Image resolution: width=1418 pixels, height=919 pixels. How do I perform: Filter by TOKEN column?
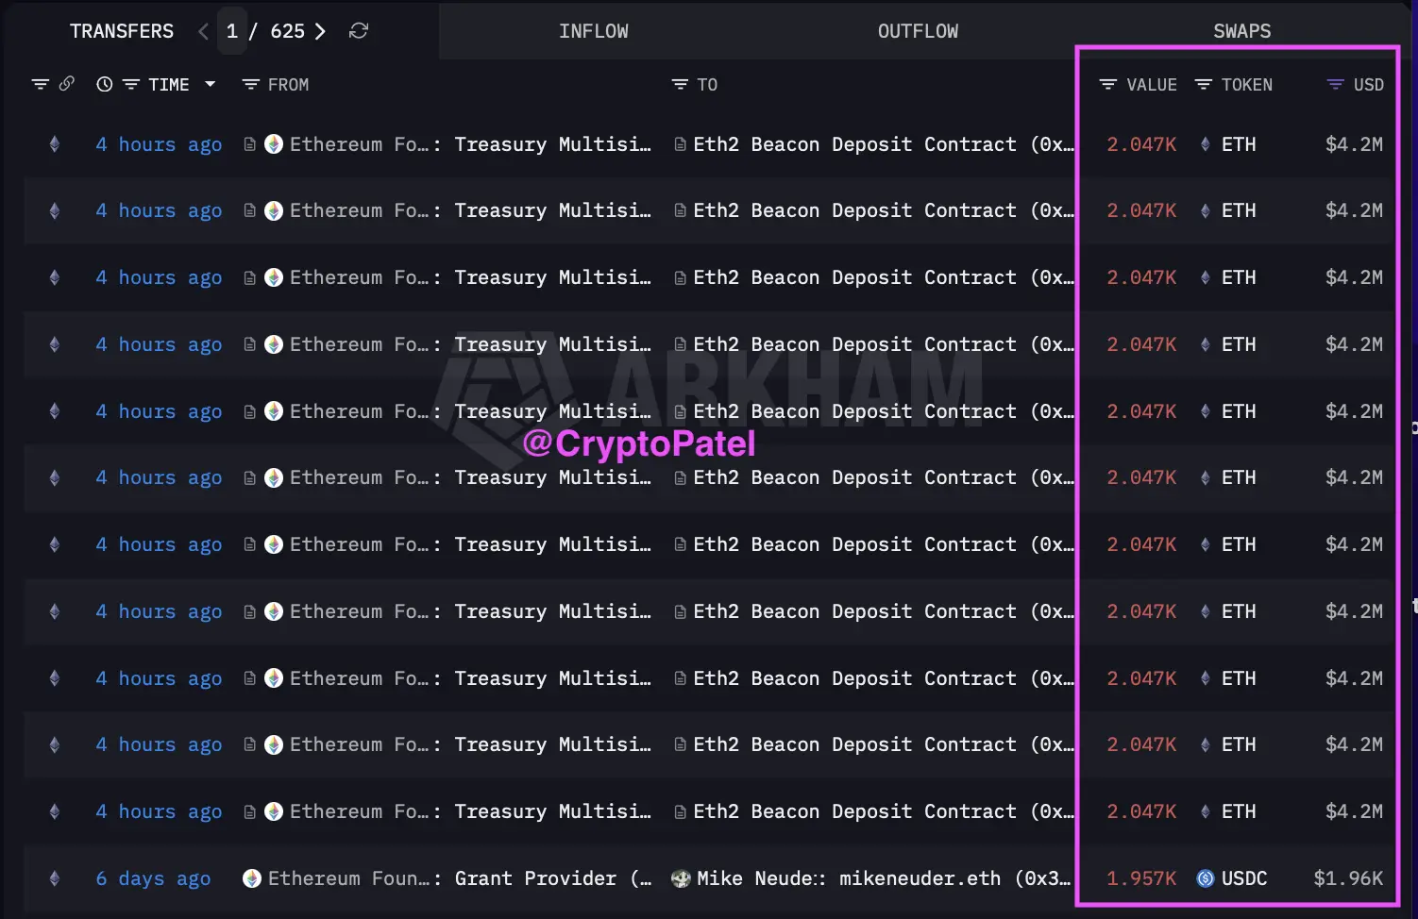pos(1234,85)
